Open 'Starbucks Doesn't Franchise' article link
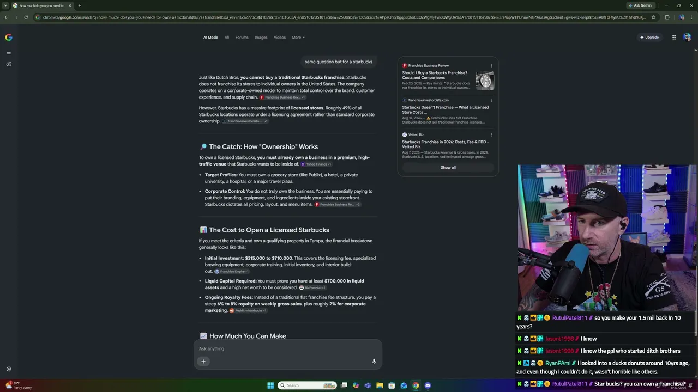The width and height of the screenshot is (698, 392). 445,109
